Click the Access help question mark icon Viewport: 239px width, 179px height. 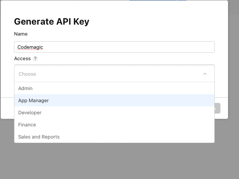pyautogui.click(x=35, y=59)
